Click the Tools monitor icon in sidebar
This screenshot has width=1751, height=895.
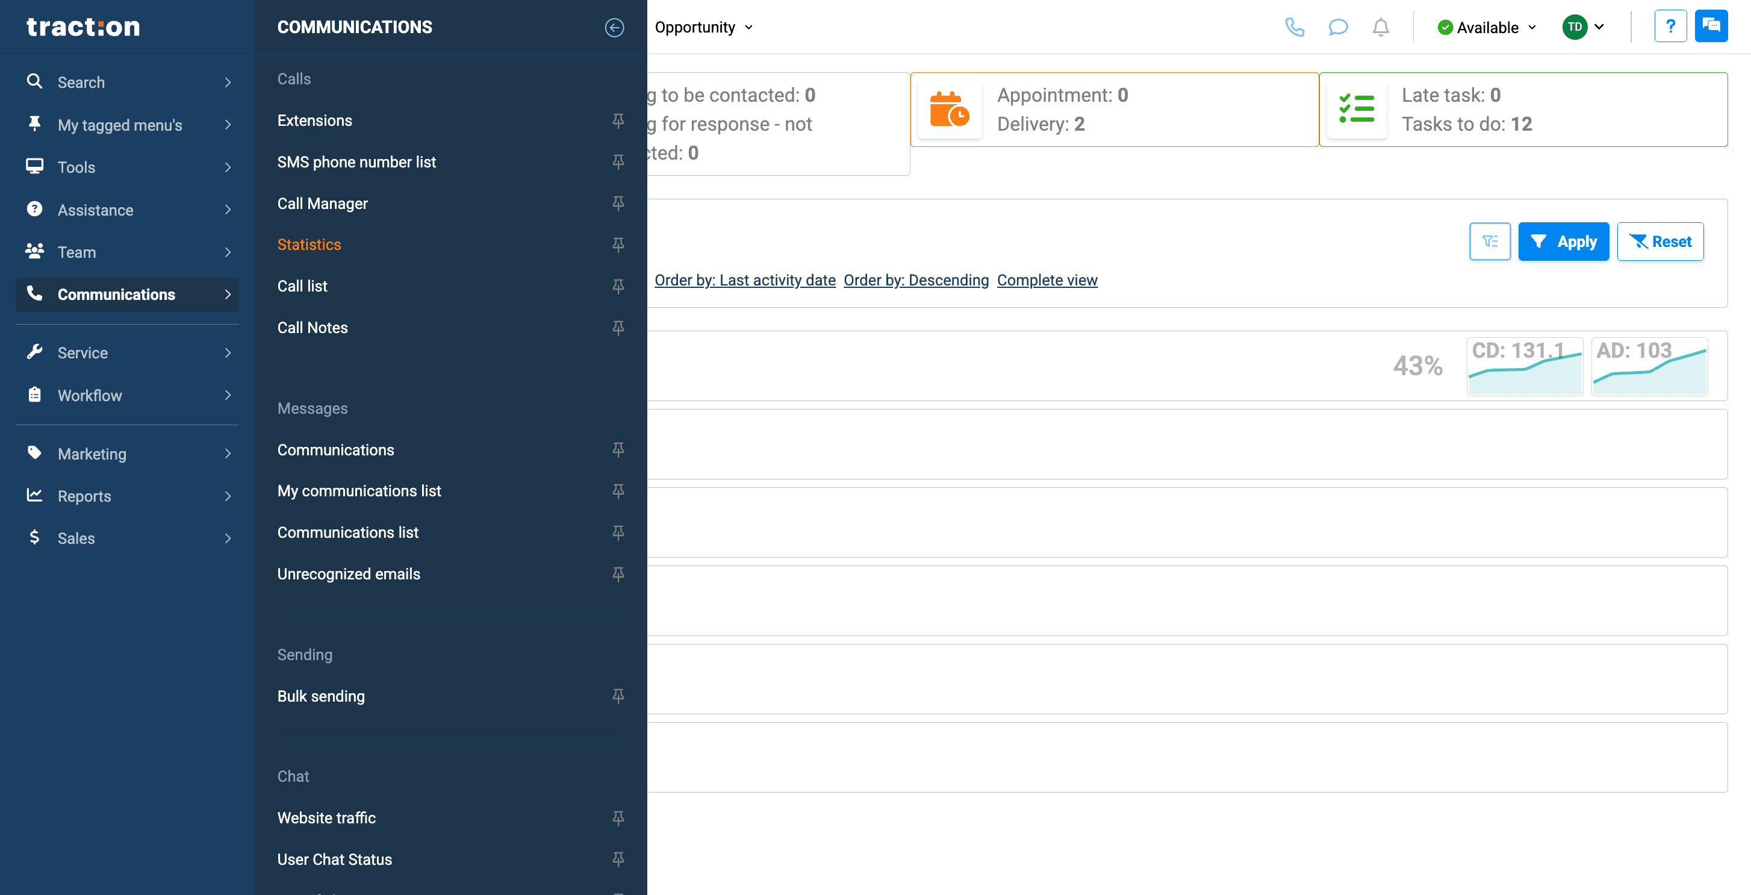[x=34, y=166]
